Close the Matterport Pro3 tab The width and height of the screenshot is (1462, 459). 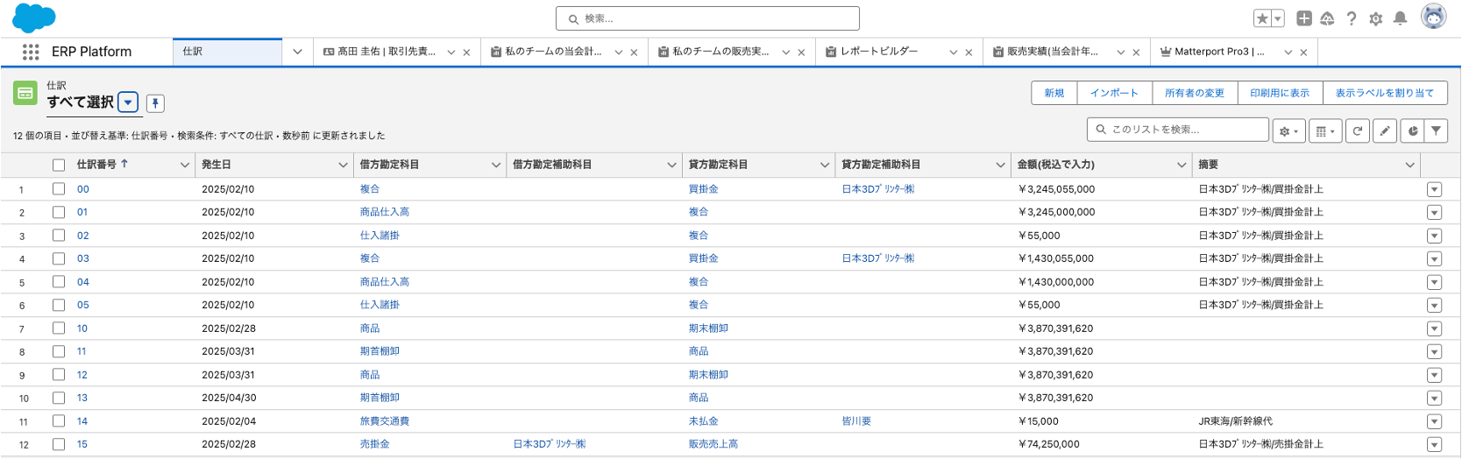pos(1303,53)
